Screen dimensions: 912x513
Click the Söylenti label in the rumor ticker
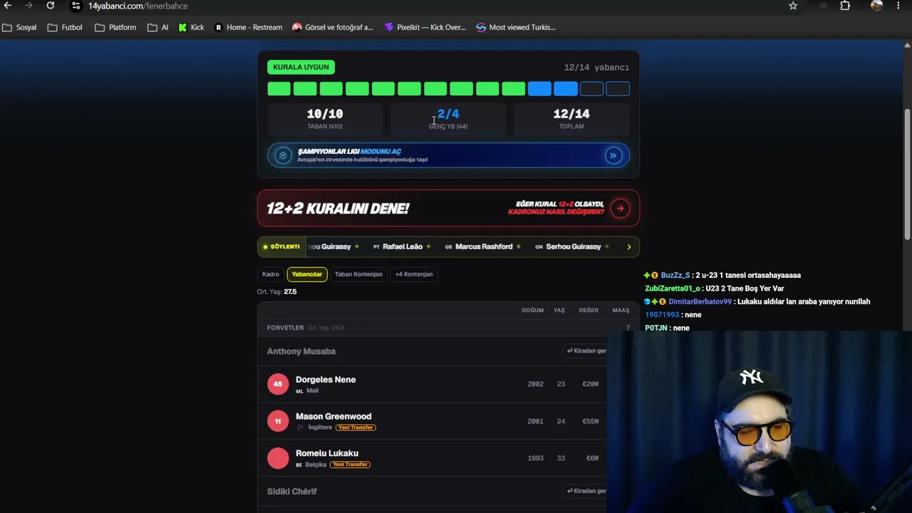point(282,247)
